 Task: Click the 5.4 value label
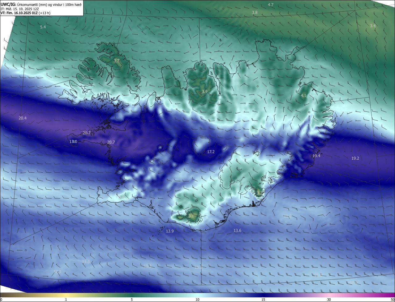pos(43,27)
